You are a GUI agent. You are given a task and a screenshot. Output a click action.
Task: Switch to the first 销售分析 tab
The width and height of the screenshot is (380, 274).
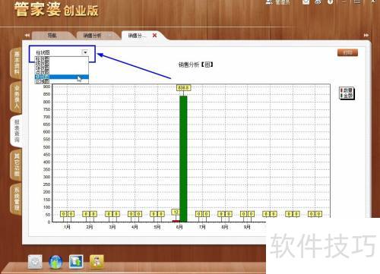click(x=93, y=36)
